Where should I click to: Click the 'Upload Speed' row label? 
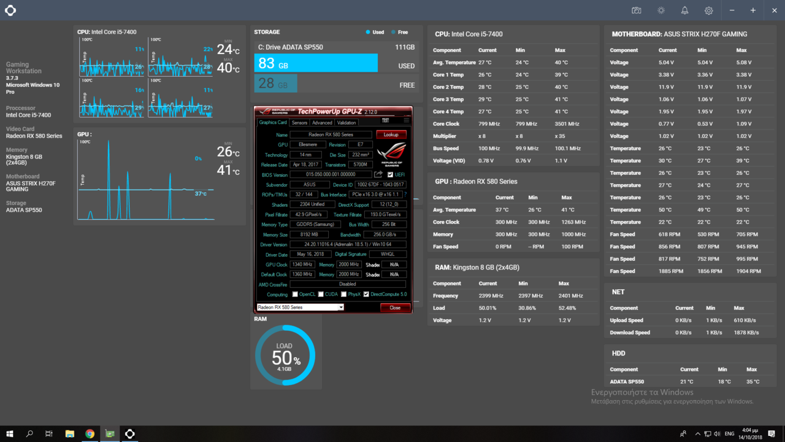click(x=627, y=320)
